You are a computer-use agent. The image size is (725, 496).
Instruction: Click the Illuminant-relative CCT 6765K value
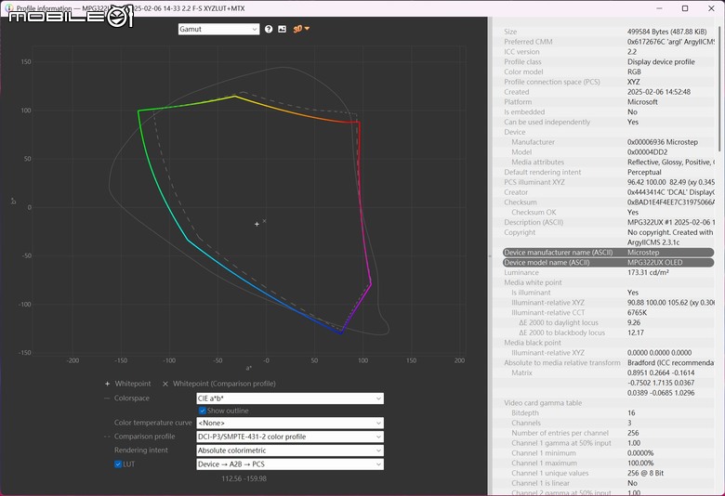[x=637, y=312]
